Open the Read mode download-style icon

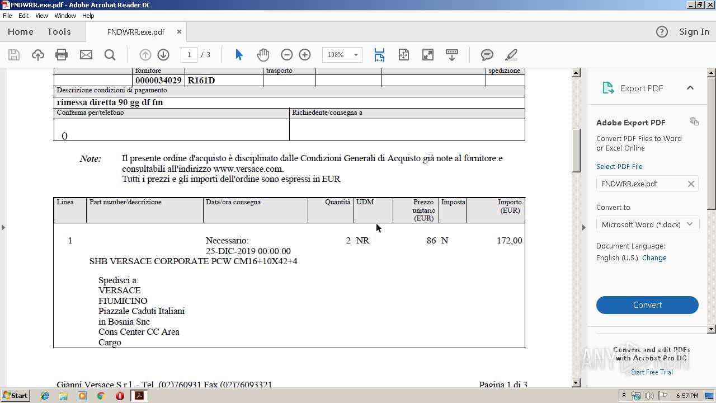[451, 54]
